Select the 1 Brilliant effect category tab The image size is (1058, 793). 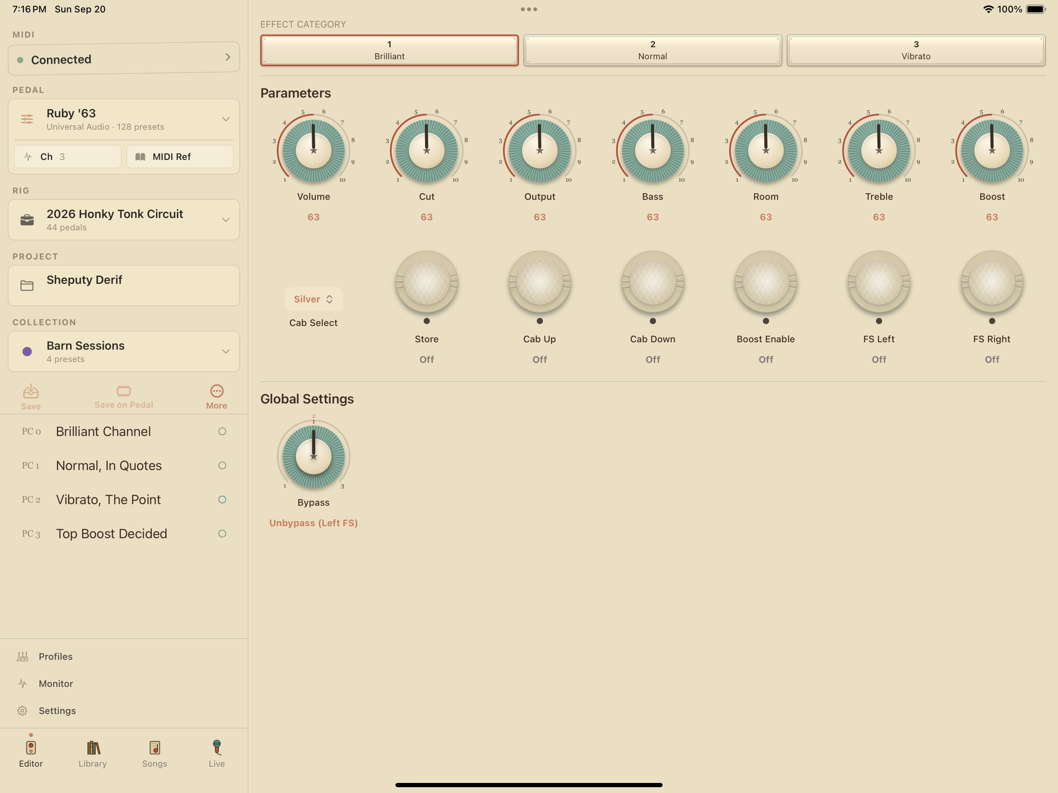pyautogui.click(x=389, y=50)
